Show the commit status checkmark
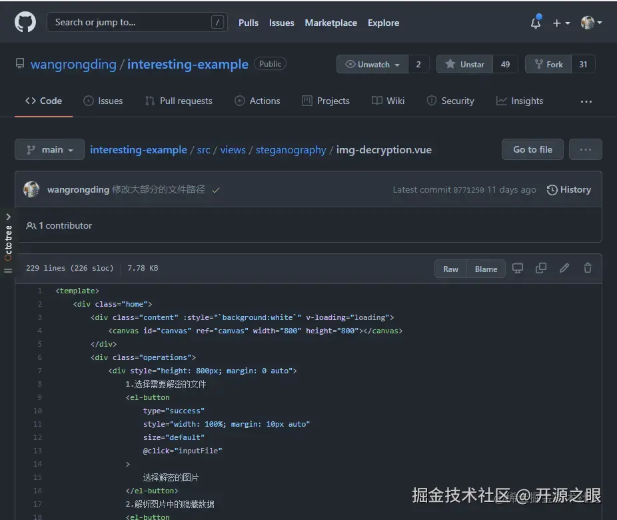Image resolution: width=617 pixels, height=520 pixels. coord(216,190)
